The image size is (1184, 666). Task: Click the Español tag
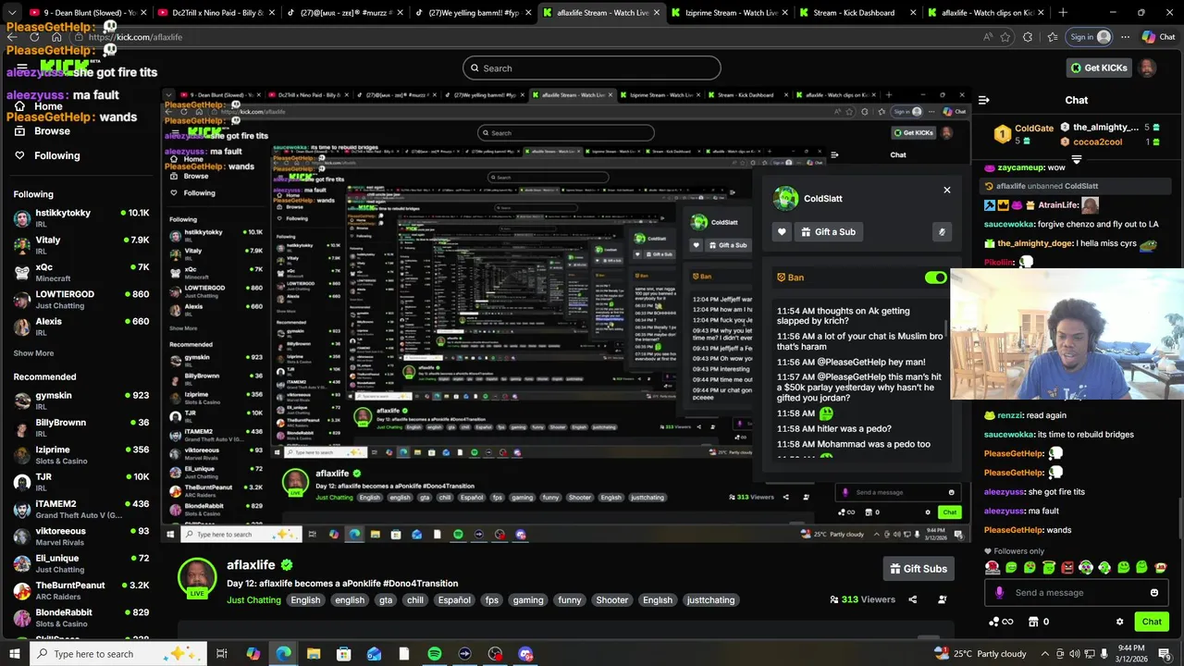[454, 600]
